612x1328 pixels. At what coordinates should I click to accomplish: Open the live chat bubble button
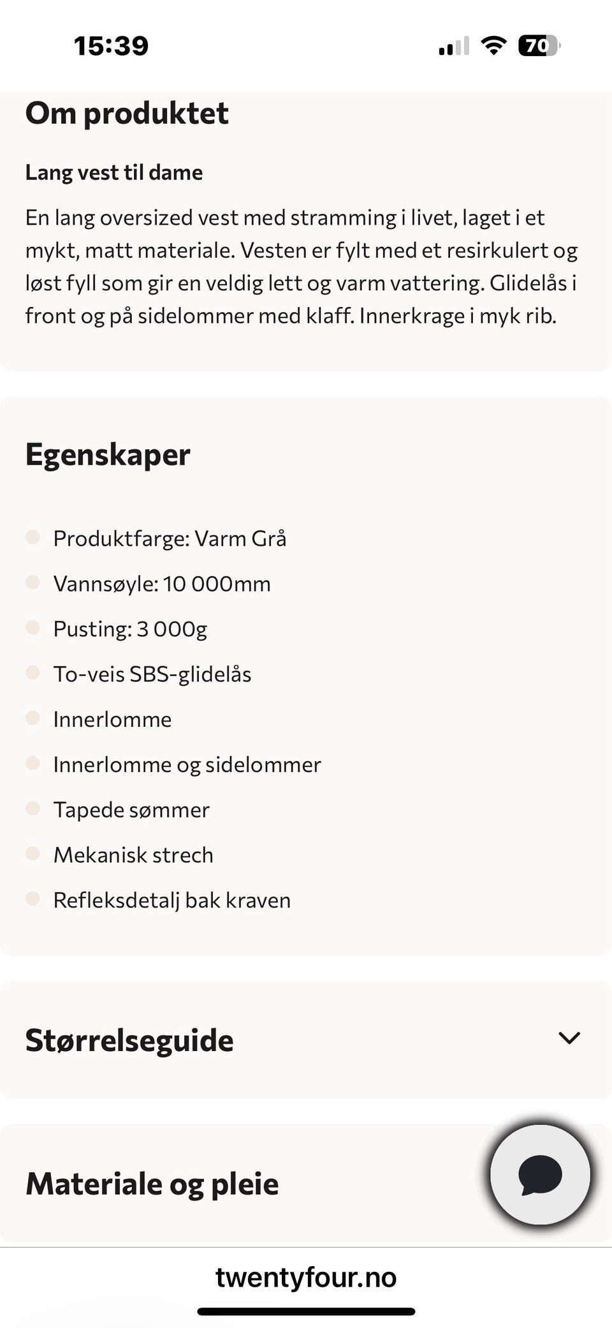pyautogui.click(x=540, y=1175)
